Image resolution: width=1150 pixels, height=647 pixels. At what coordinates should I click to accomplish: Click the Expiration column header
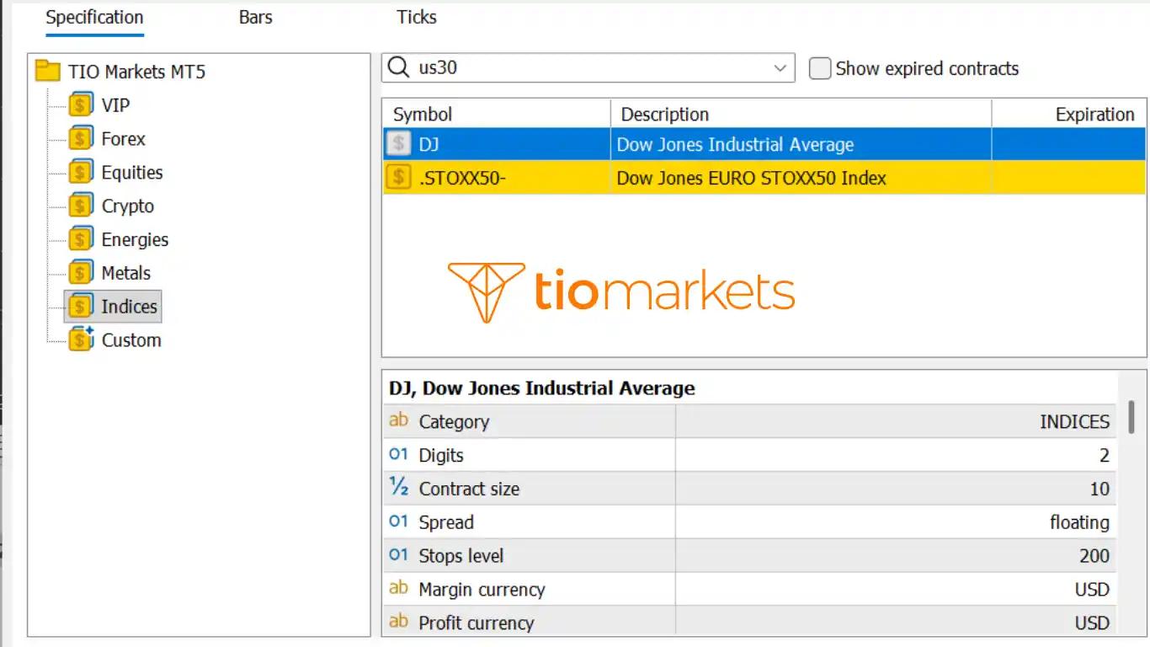1069,114
